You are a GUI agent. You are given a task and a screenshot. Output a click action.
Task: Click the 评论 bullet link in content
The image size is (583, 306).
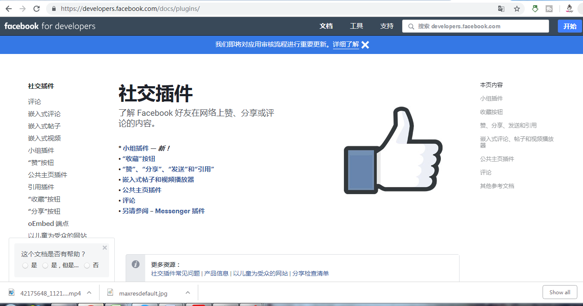[129, 200]
